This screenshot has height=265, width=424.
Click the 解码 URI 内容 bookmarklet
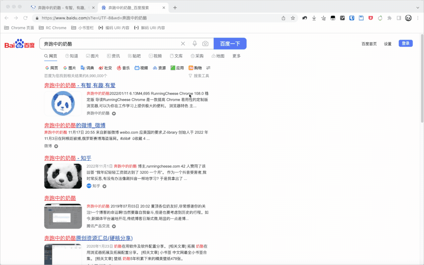point(150,28)
